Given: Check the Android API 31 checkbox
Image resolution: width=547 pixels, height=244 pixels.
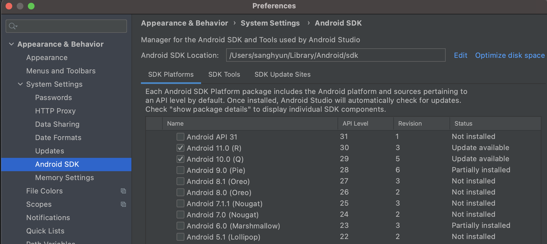Looking at the screenshot, I should 180,137.
